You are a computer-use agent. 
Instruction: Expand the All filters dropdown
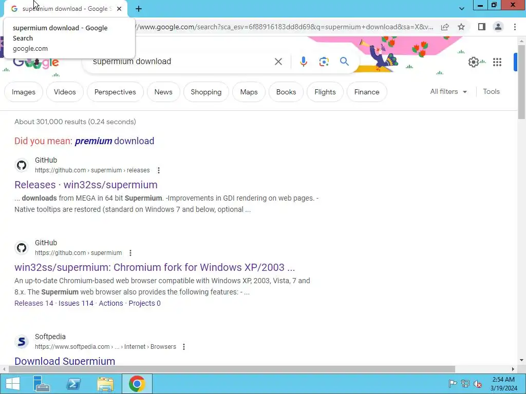448,91
